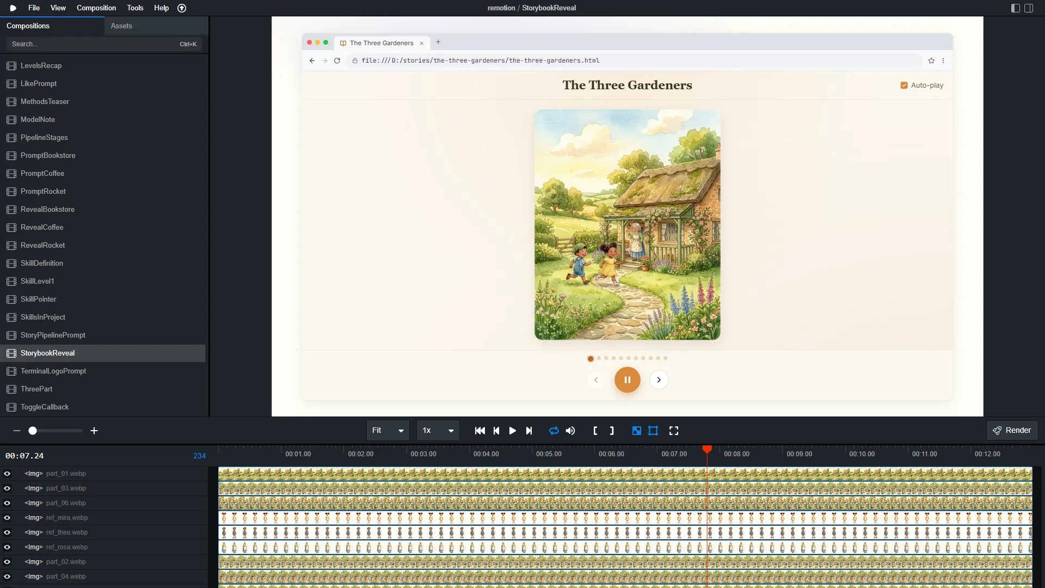Close The Three Gardeners browser tab
Image resolution: width=1045 pixels, height=588 pixels.
pyautogui.click(x=421, y=43)
